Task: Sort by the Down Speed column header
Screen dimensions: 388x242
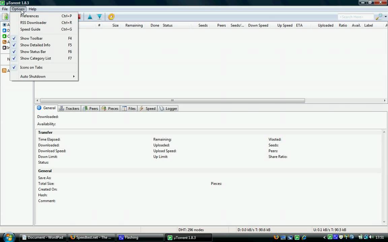Action: point(258,25)
